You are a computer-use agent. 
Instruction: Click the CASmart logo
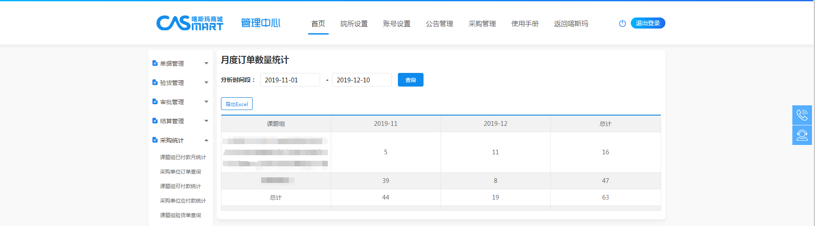(x=190, y=23)
